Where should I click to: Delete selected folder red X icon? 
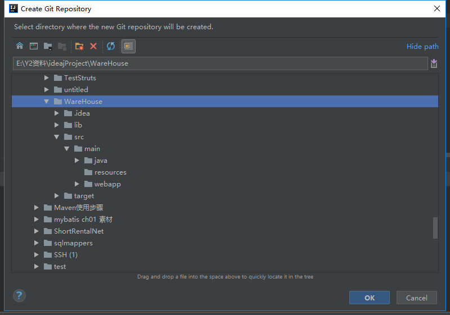93,46
